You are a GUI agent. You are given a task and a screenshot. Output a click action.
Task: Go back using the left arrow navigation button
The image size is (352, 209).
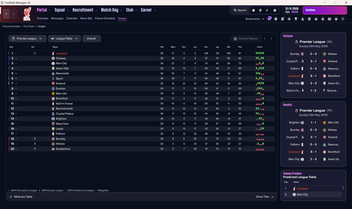coord(6,14)
